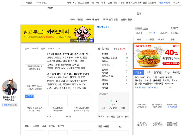Click the 검색 search button
This screenshot has width=192, height=135.
point(139,13)
